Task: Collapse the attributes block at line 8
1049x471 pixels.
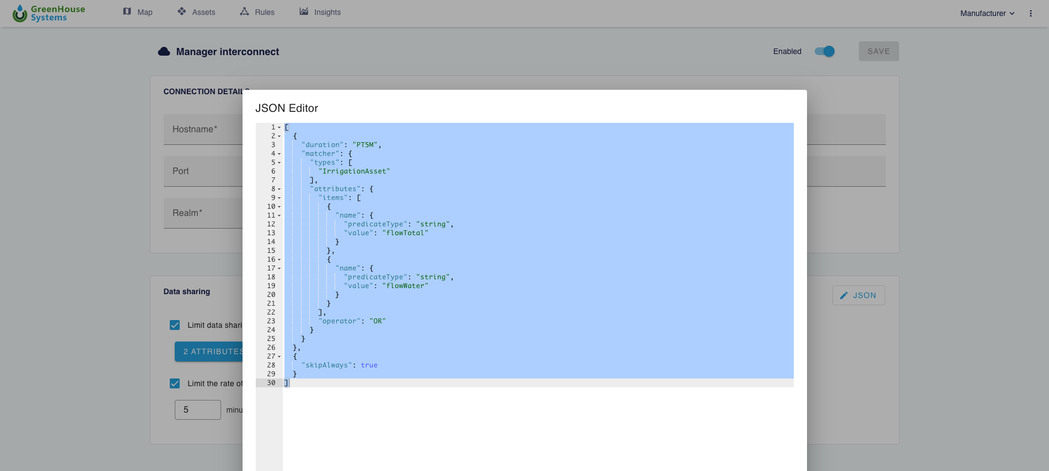Action: pyautogui.click(x=279, y=190)
